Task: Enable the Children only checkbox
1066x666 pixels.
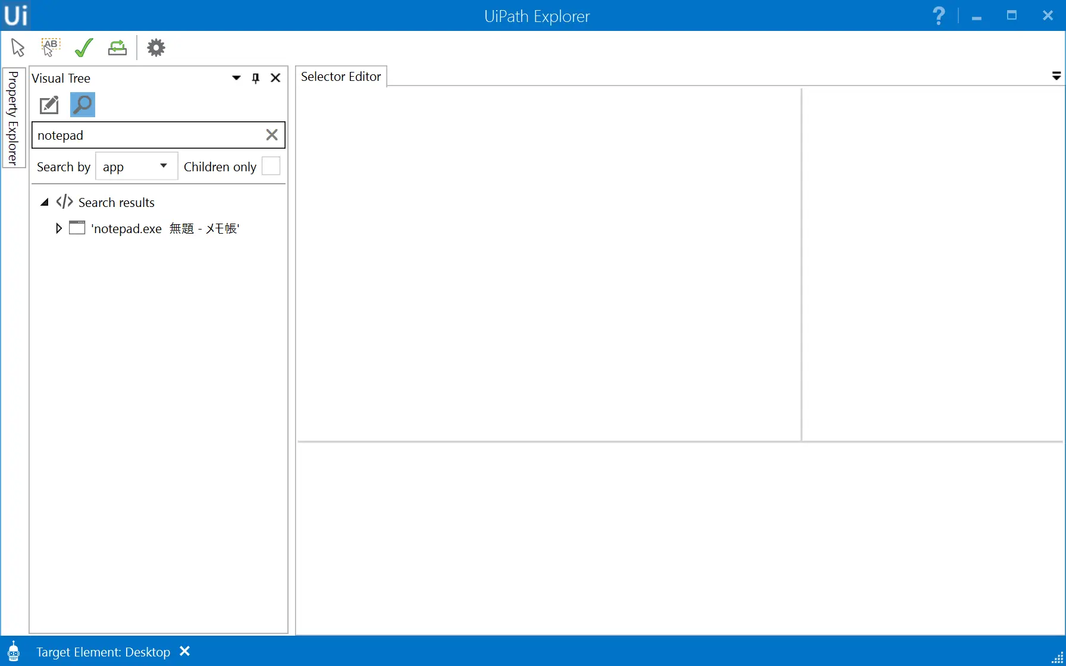Action: [271, 166]
